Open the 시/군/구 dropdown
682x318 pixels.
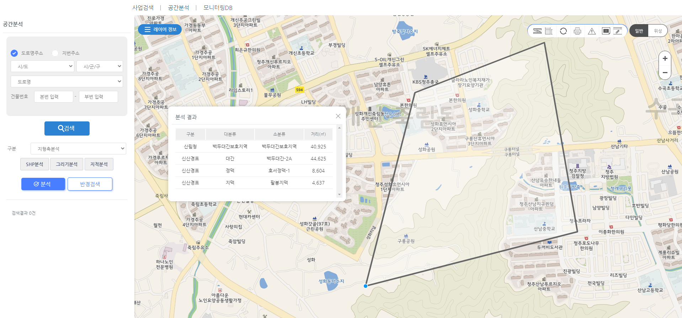coord(100,66)
